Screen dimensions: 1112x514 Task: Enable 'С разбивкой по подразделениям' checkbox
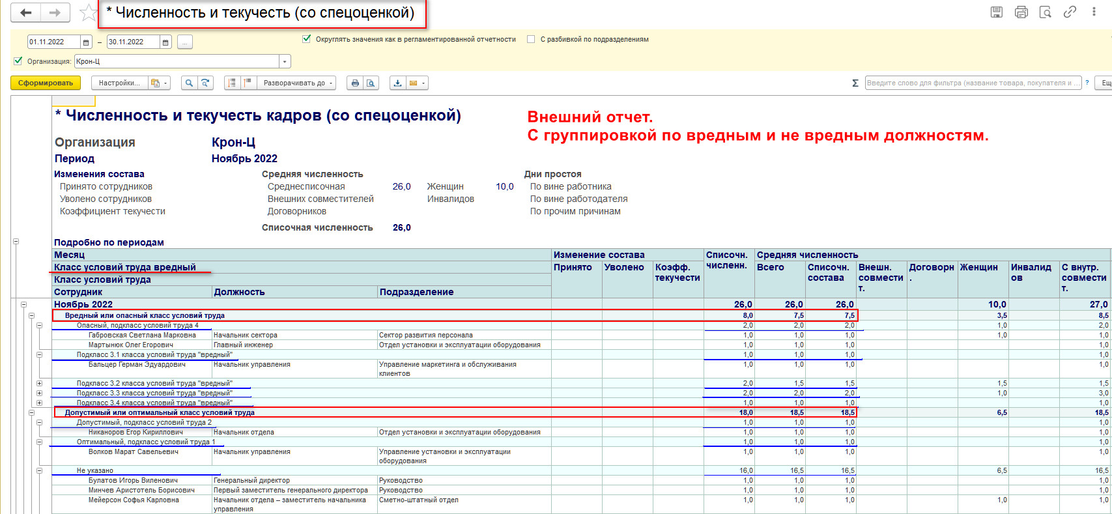(531, 39)
